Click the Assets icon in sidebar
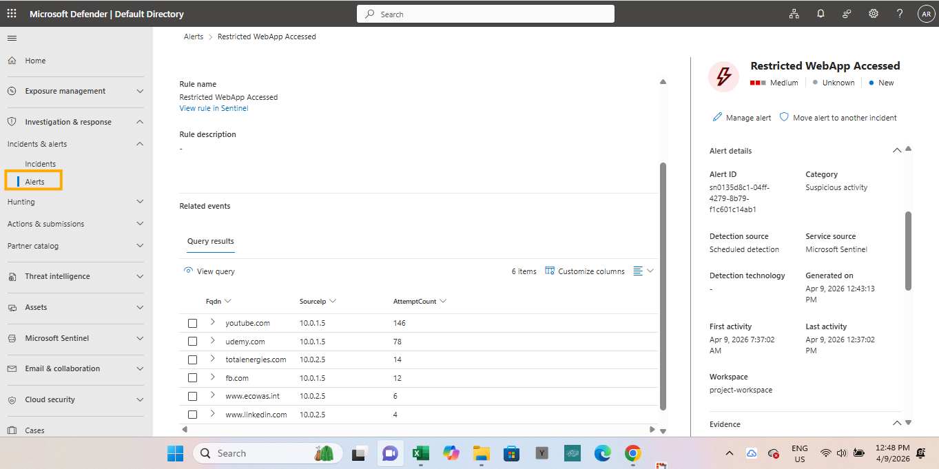 [12, 307]
